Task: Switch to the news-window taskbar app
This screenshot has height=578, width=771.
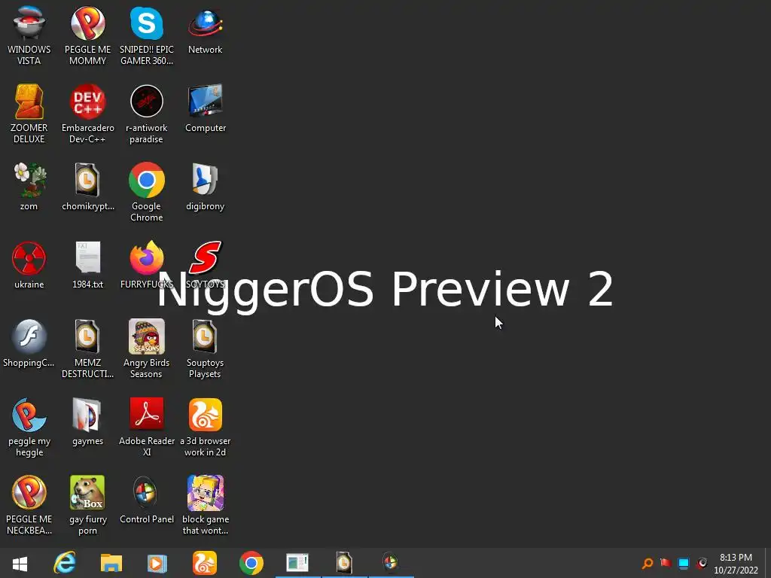Action: (x=297, y=563)
